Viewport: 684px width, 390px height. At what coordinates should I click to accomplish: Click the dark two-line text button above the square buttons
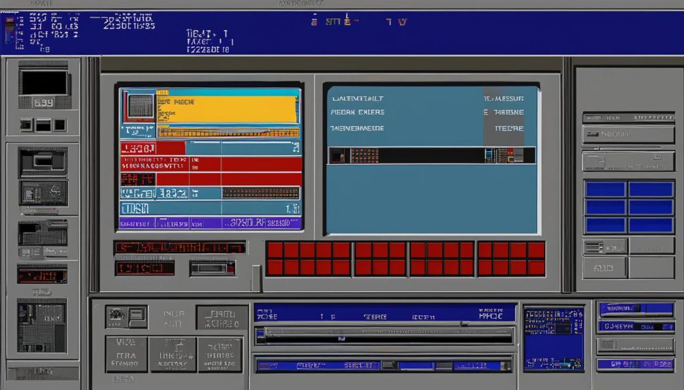coord(222,317)
